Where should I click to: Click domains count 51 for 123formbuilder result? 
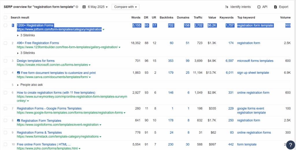(x=187, y=43)
